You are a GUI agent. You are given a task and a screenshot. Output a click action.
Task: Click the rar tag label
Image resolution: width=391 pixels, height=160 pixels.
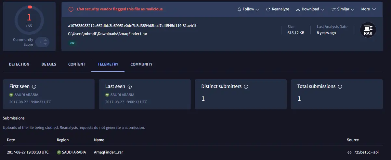pos(72,43)
